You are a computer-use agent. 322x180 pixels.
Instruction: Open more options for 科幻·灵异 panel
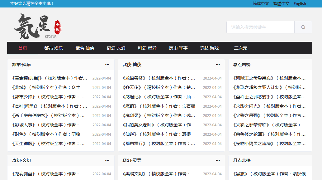[x=218, y=160]
